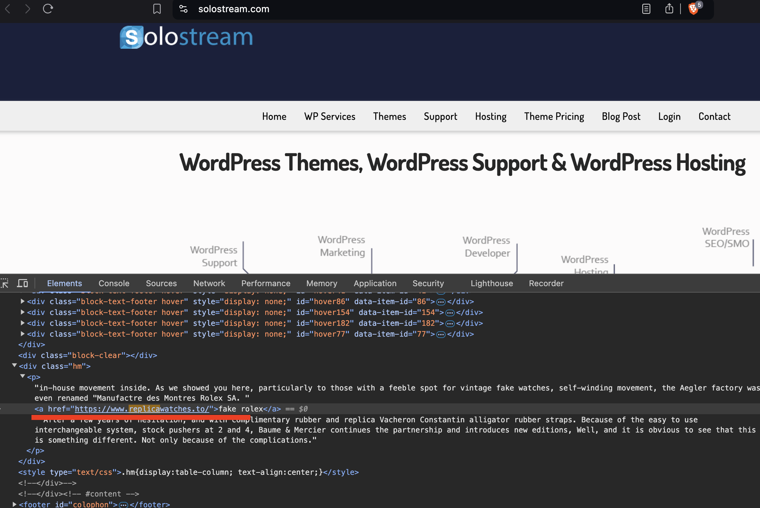Expand the hover182 div node
The height and width of the screenshot is (508, 760).
tap(23, 323)
